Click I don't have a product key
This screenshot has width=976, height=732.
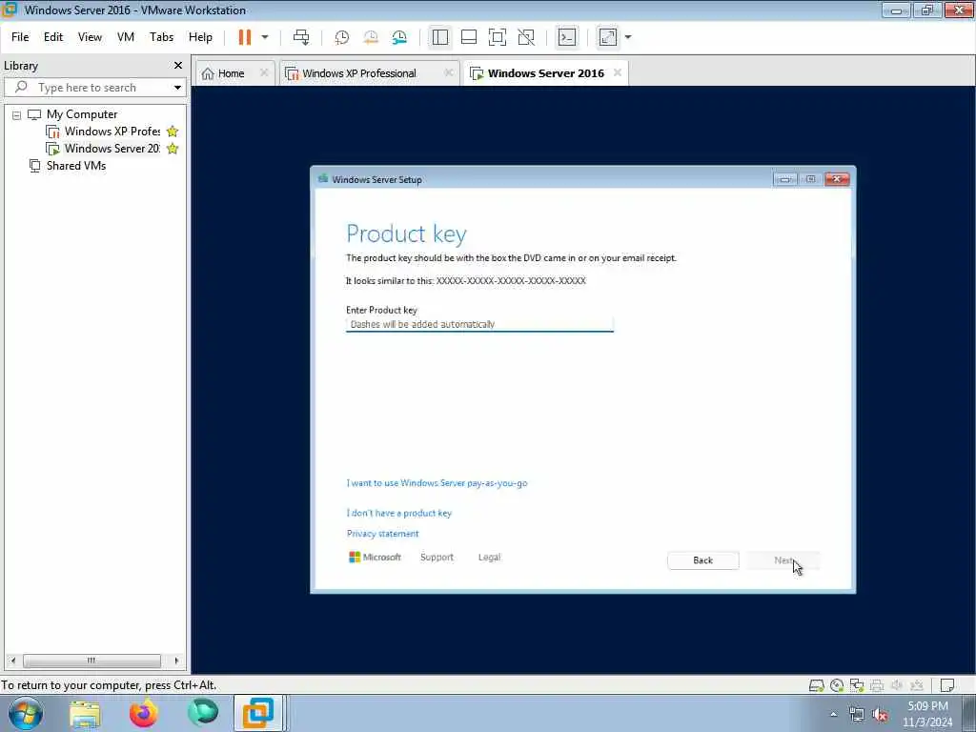coord(399,513)
